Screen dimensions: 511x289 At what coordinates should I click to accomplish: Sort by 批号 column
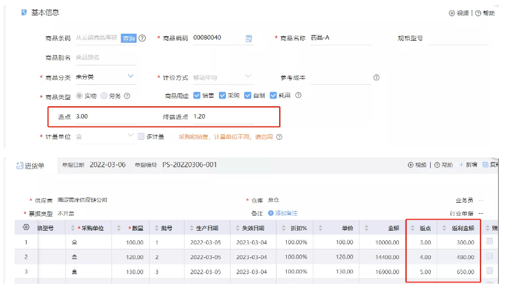point(157,228)
